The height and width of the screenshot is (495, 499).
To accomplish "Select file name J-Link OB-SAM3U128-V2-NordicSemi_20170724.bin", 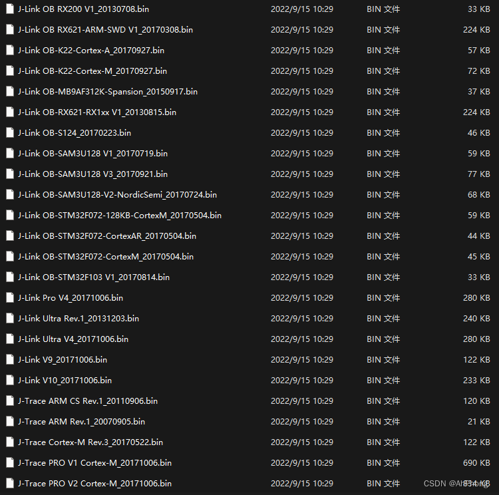I will coord(117,195).
